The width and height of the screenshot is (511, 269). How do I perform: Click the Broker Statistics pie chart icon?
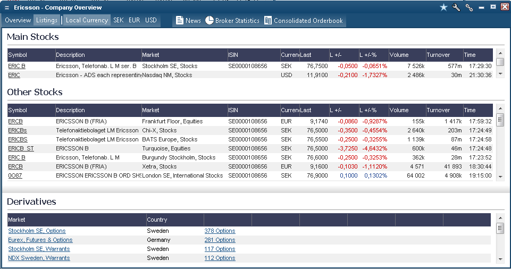coord(209,20)
